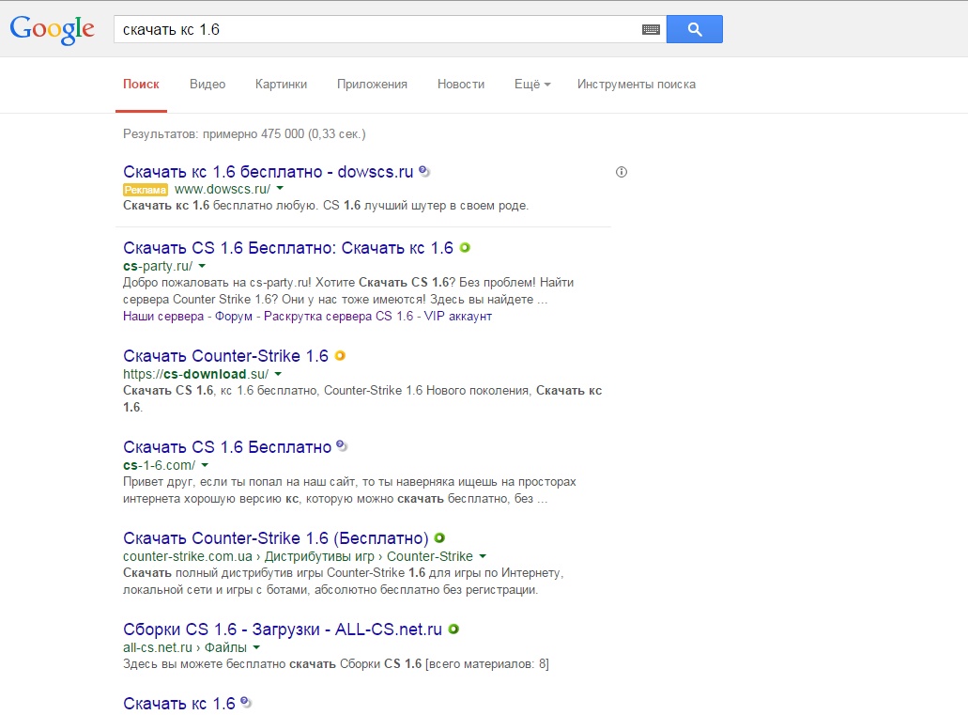
Task: Switch to the Новости tab
Action: coord(461,84)
